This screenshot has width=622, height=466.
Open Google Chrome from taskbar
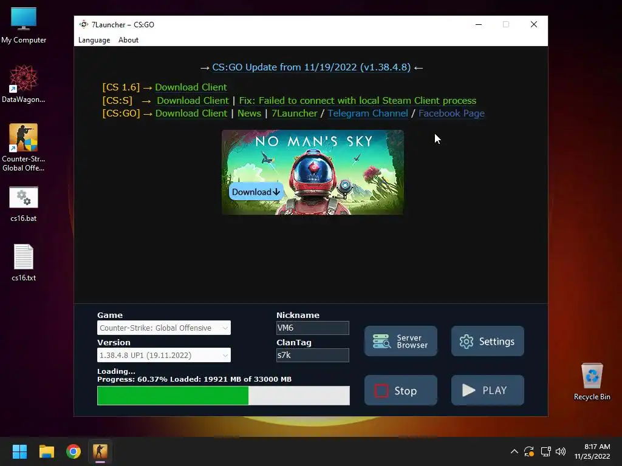click(73, 451)
